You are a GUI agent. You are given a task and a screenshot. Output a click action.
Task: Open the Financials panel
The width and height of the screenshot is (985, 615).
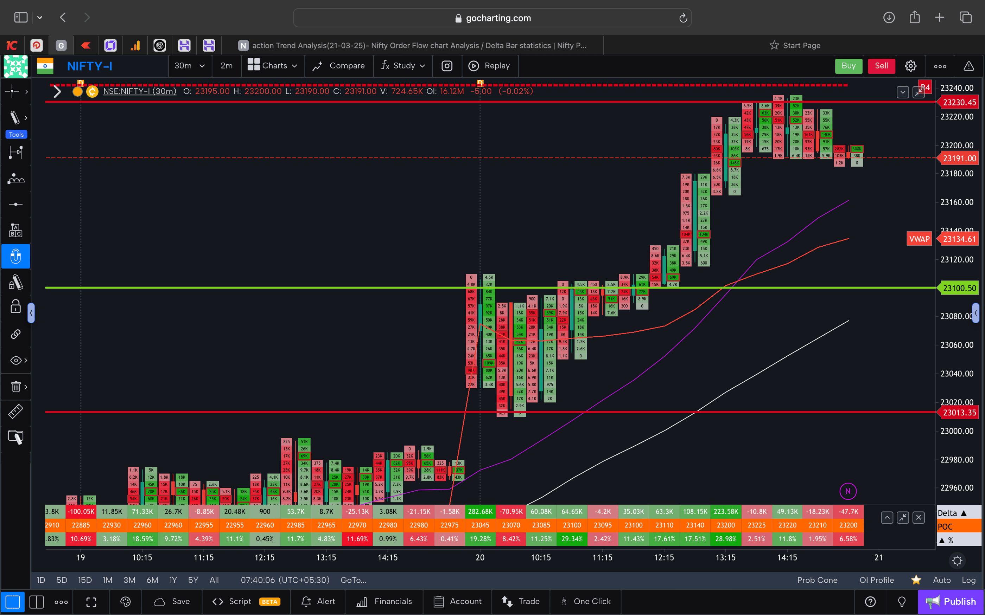pos(384,601)
